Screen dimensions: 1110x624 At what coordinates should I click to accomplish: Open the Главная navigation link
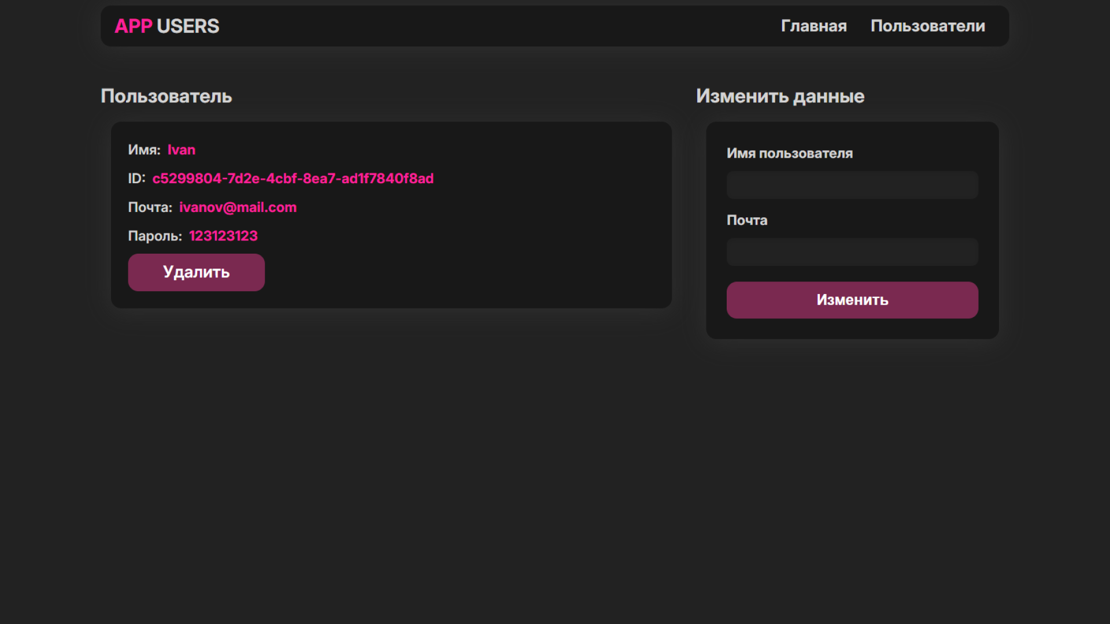[813, 26]
